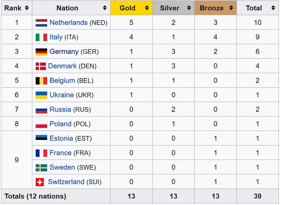Open the France link
This screenshot has width=281, height=205.
click(60, 153)
